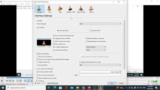Viewport: 160px width, 90px height.
Task: Click the Play button in VLC controls
Action: point(2,81)
